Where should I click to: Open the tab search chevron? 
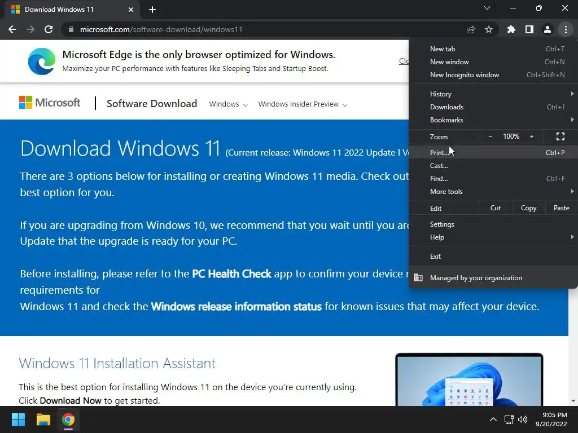pos(487,8)
